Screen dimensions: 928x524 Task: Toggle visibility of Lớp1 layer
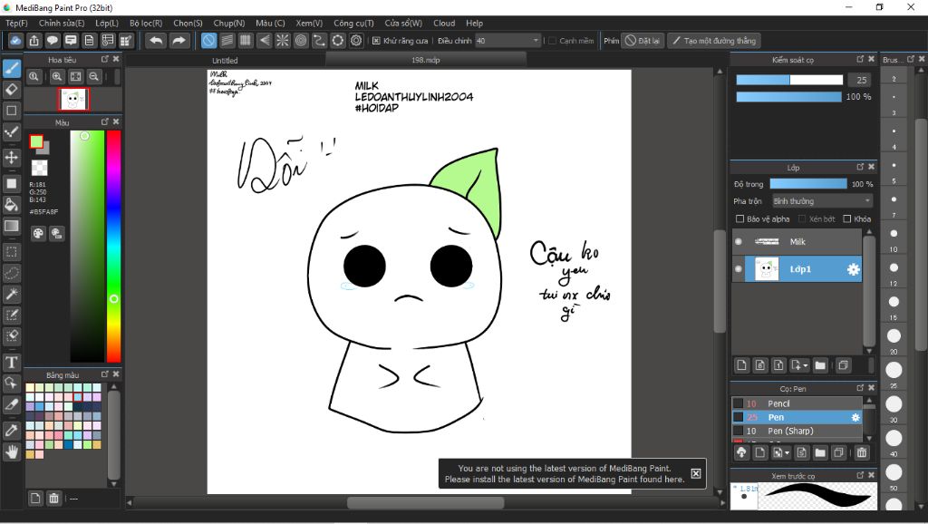[x=738, y=269]
